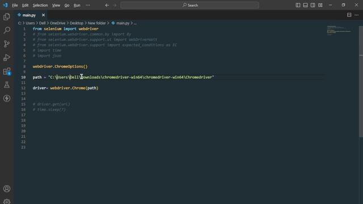Click line number 12 in gutter

[x=23, y=88]
